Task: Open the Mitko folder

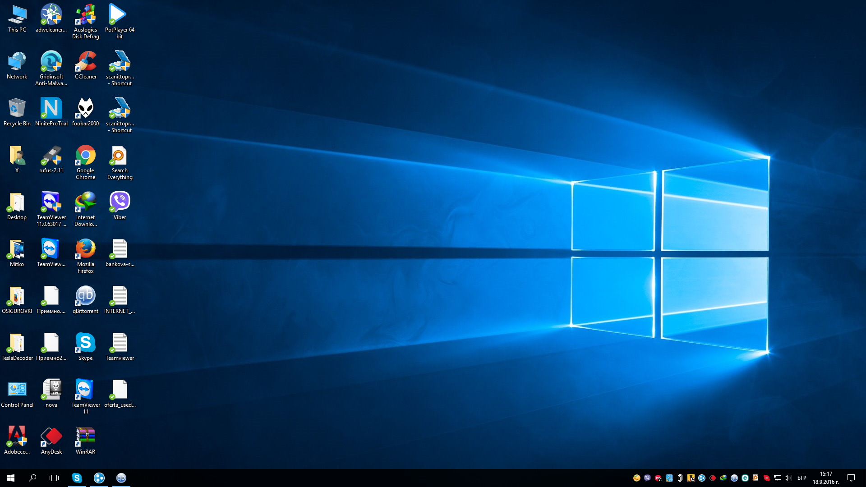Action: coord(17,253)
